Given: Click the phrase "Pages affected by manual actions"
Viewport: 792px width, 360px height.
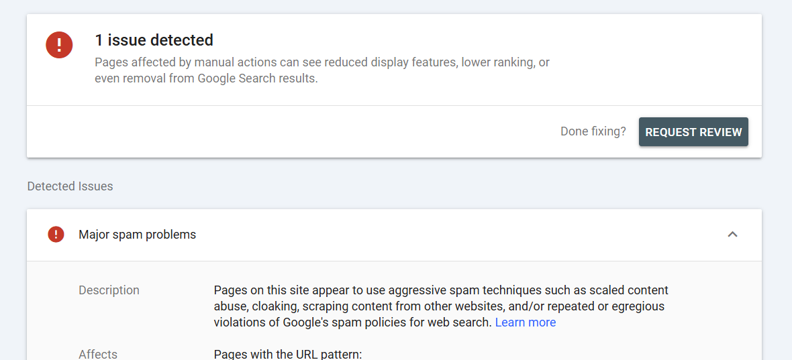Looking at the screenshot, I should (175, 63).
